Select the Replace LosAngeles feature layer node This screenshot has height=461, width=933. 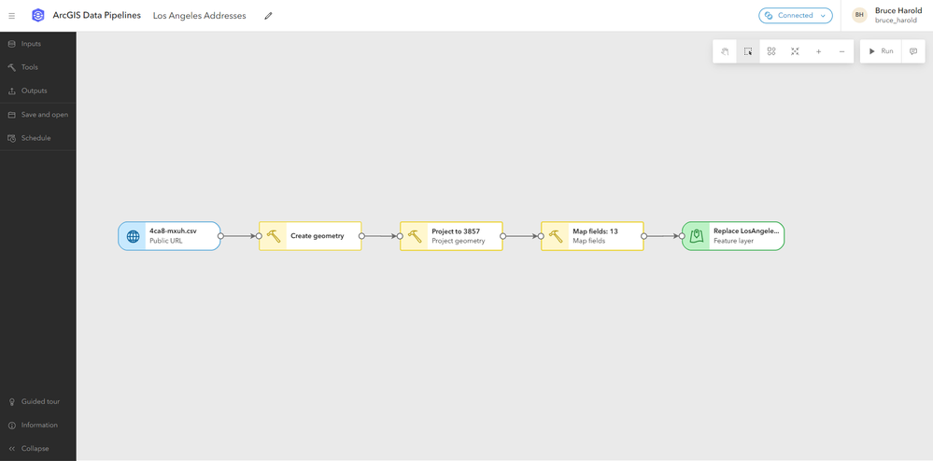click(733, 236)
